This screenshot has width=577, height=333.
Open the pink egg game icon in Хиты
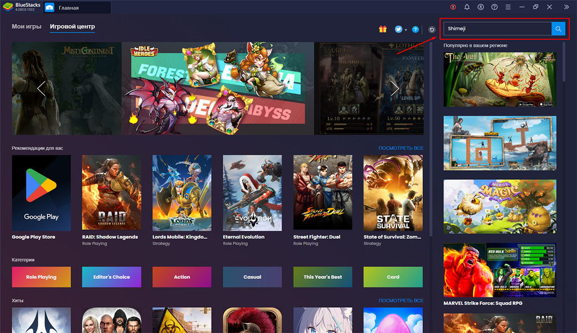[393, 320]
